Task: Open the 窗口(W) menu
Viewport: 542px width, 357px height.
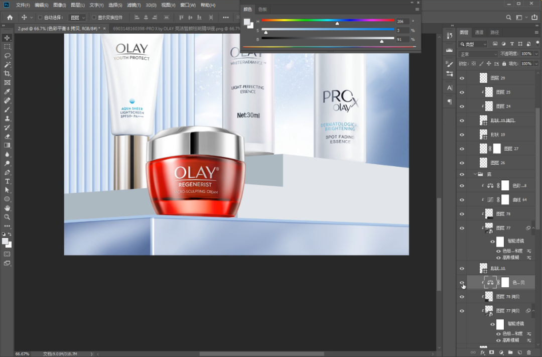Action: [x=188, y=5]
